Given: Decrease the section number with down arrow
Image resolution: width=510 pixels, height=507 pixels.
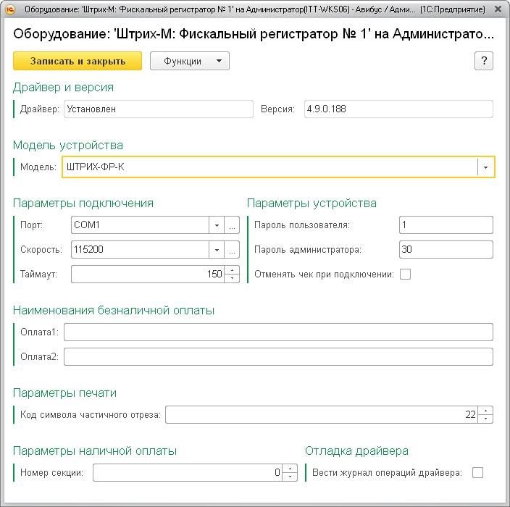Looking at the screenshot, I should (x=290, y=477).
